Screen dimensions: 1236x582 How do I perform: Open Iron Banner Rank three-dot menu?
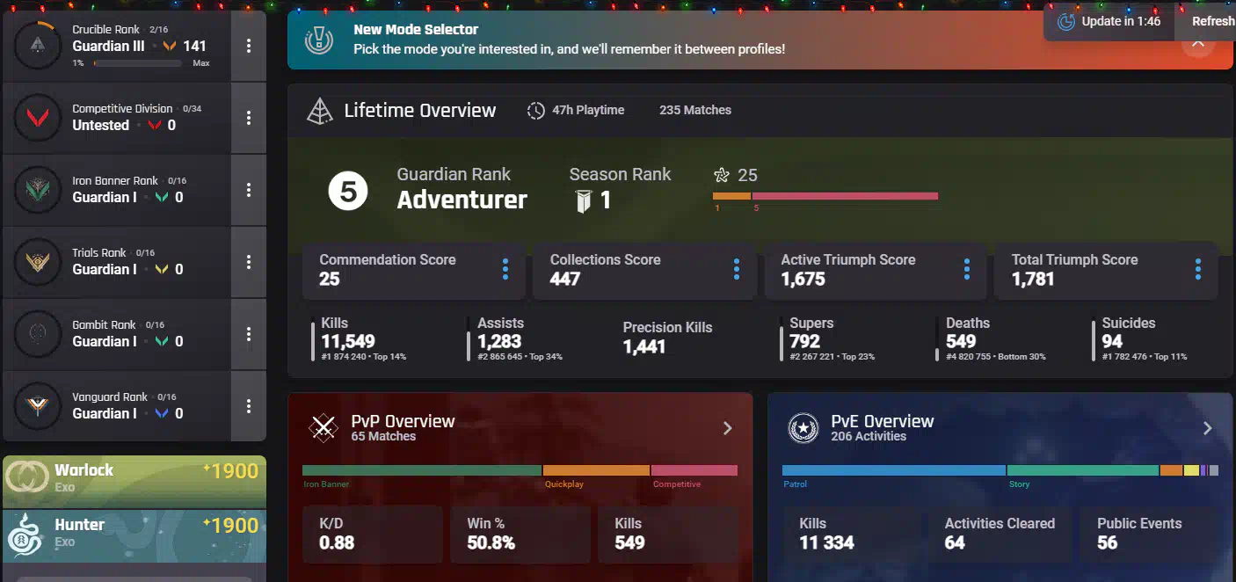[249, 190]
